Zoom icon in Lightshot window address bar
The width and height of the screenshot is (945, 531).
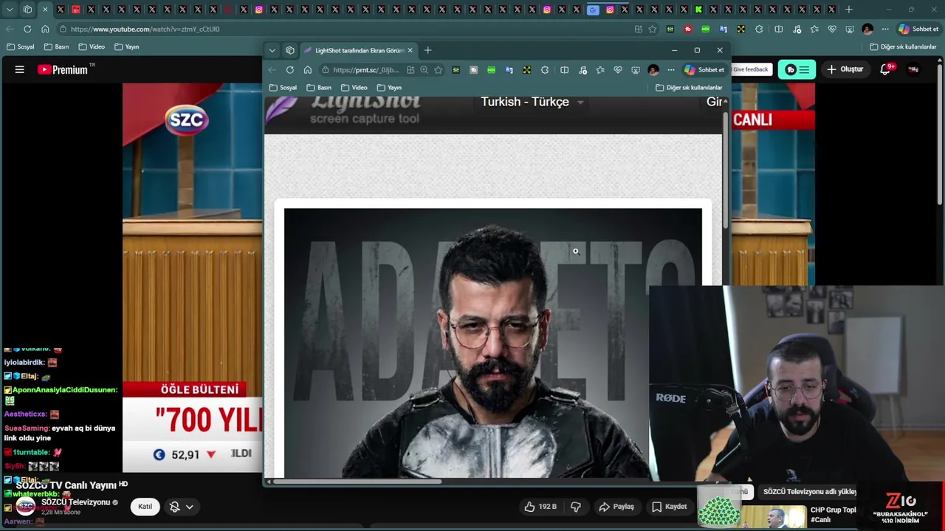click(424, 70)
